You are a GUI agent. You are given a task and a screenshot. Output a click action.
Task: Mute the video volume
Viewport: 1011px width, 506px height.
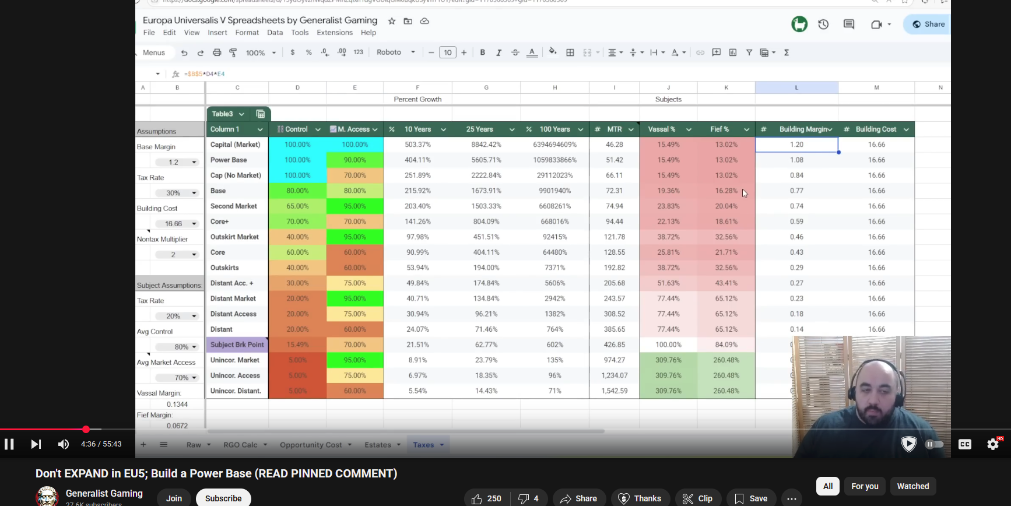[x=63, y=444]
